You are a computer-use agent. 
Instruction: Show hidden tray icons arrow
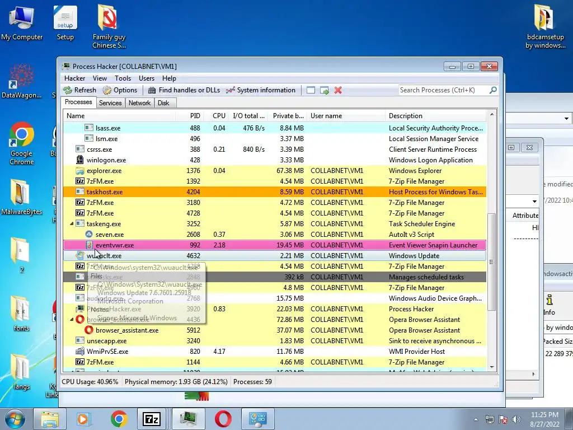pos(476,419)
